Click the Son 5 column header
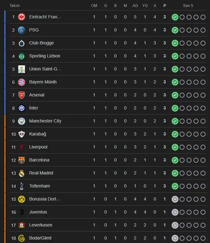Image resolution: width=210 pixels, height=243 pixels. pos(188,6)
